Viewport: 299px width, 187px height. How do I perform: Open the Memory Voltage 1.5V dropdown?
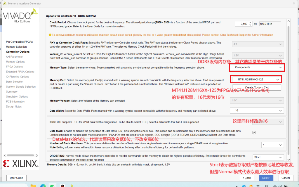click(257, 101)
